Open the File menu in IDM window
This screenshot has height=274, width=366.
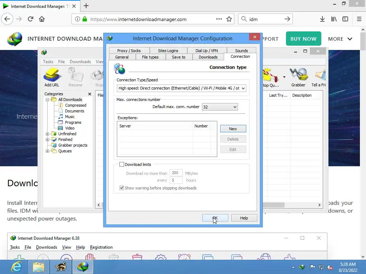point(61,62)
